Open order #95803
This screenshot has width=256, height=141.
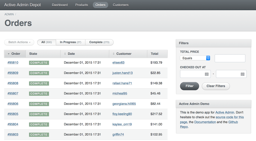[13, 135]
